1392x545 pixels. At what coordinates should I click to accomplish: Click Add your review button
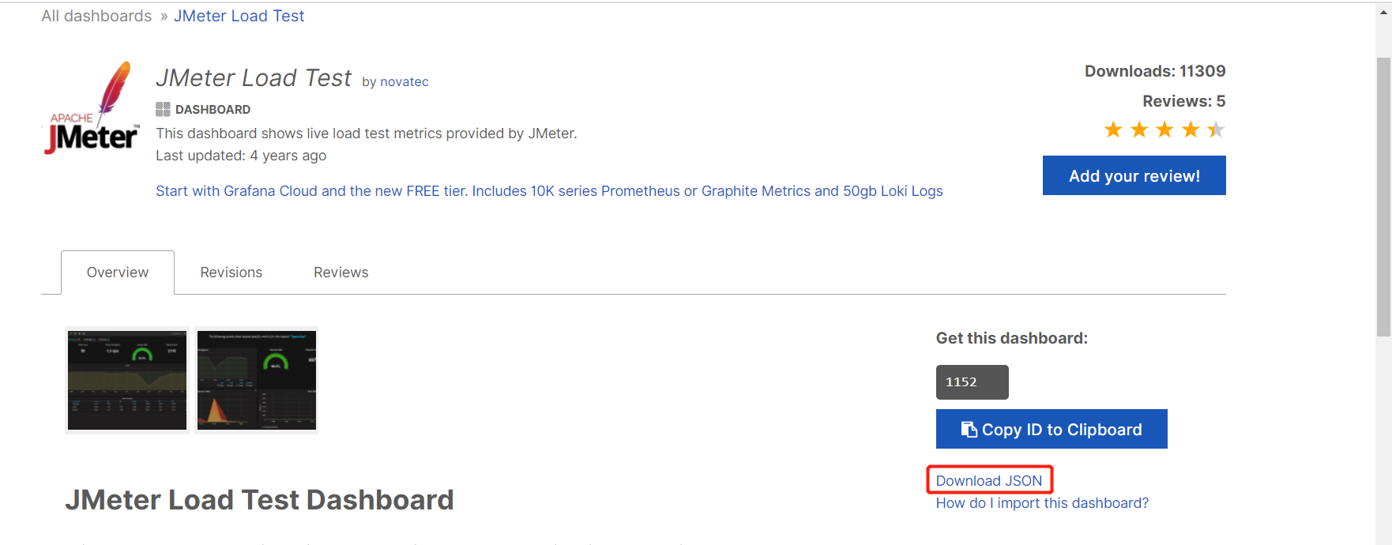tap(1134, 175)
